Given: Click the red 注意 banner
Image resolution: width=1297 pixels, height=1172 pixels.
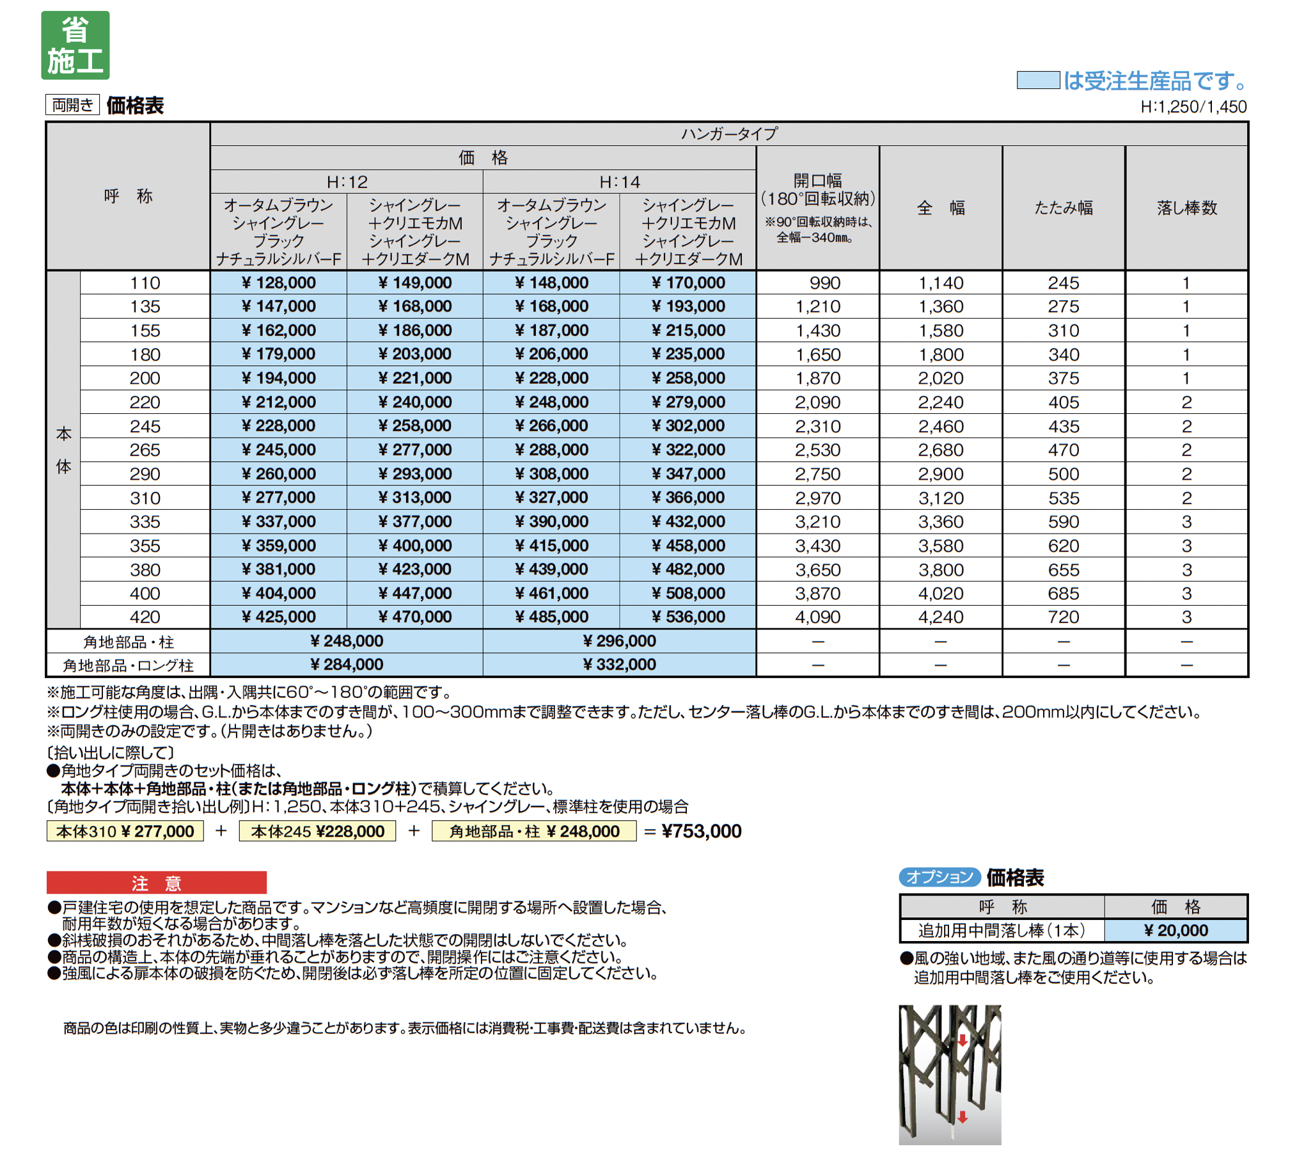Looking at the screenshot, I should click(x=156, y=882).
